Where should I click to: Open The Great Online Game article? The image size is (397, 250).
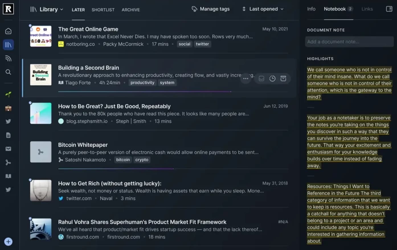point(88,29)
